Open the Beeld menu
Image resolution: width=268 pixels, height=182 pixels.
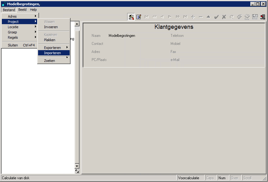(x=22, y=10)
